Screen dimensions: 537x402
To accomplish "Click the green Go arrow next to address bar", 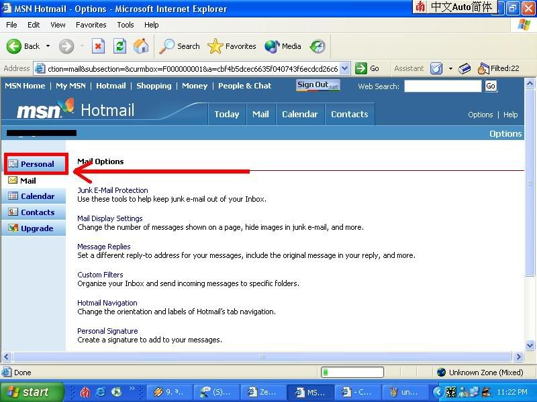I will [x=361, y=68].
